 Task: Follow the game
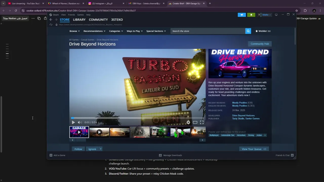[78, 149]
